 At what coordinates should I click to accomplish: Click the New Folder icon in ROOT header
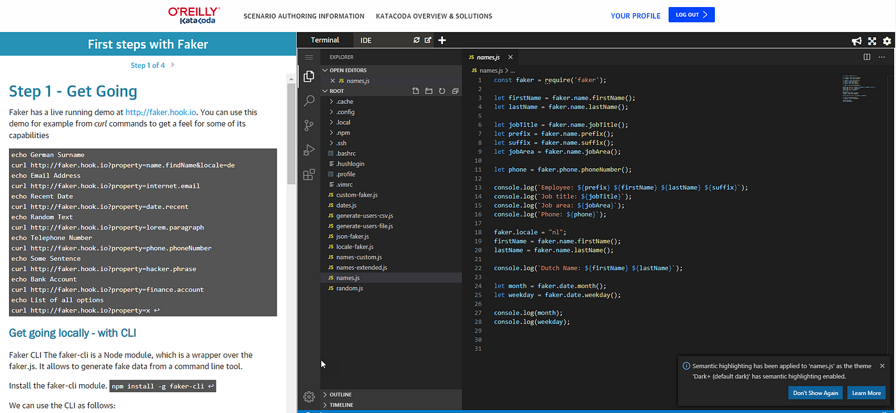(429, 91)
